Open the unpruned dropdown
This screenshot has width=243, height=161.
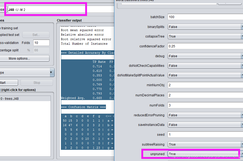coord(205,154)
